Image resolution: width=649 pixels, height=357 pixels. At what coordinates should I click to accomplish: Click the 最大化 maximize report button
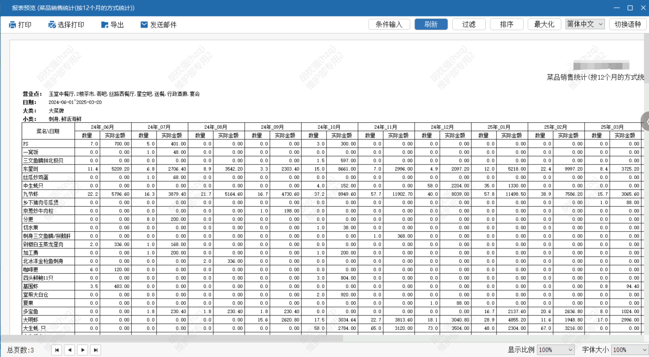[544, 24]
